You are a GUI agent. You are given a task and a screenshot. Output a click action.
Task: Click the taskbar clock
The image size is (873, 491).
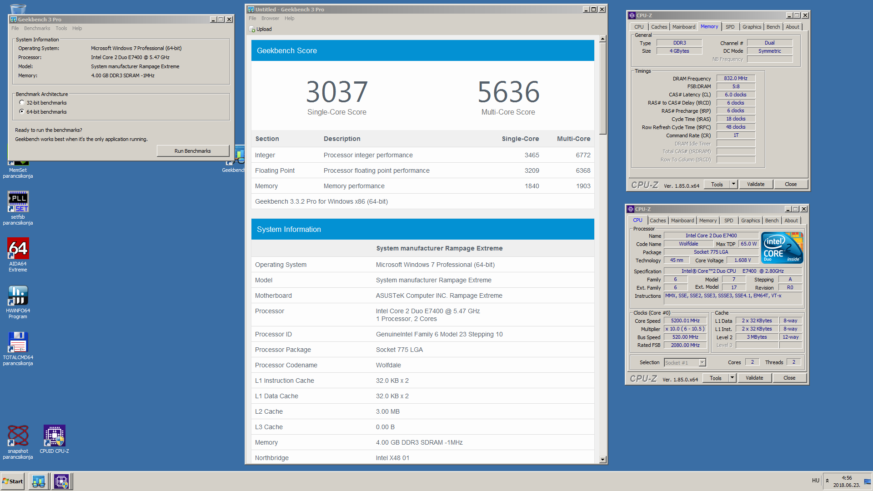tap(846, 481)
